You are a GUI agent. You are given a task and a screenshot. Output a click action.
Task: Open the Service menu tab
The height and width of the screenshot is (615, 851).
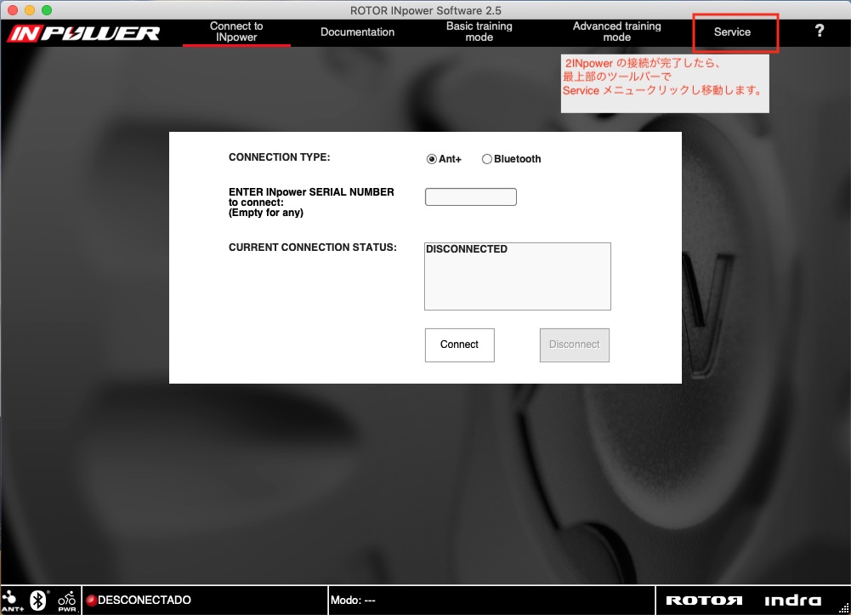pyautogui.click(x=732, y=32)
